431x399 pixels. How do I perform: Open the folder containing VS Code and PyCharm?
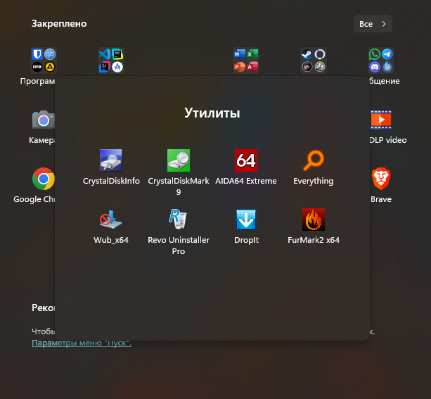point(111,61)
